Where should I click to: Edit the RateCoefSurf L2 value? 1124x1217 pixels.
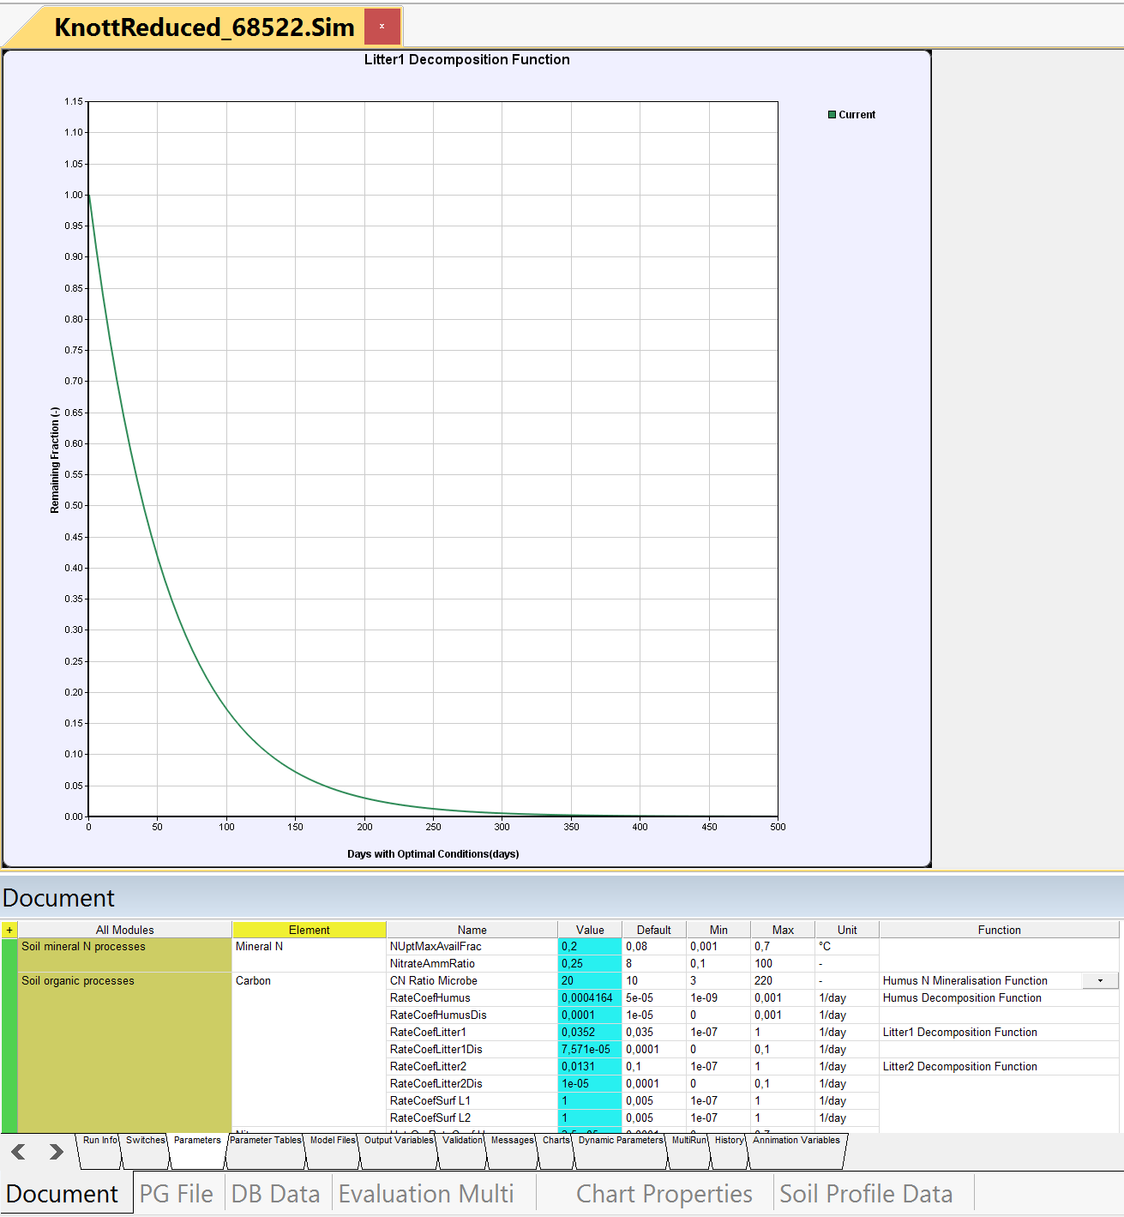click(590, 1118)
